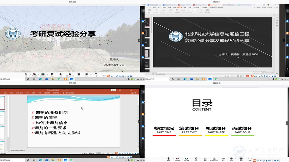The height and width of the screenshot is (162, 289).
Task: Click the search box in WPS ribbon
Action: click(x=216, y=7)
